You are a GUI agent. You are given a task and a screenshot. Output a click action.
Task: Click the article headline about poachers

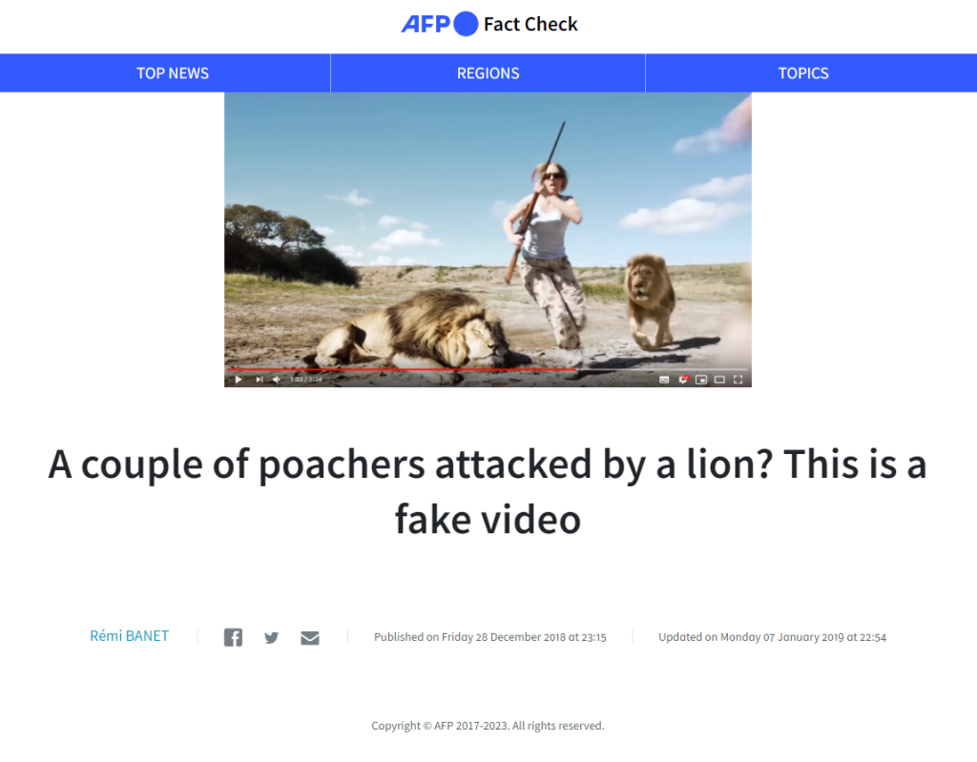(488, 491)
